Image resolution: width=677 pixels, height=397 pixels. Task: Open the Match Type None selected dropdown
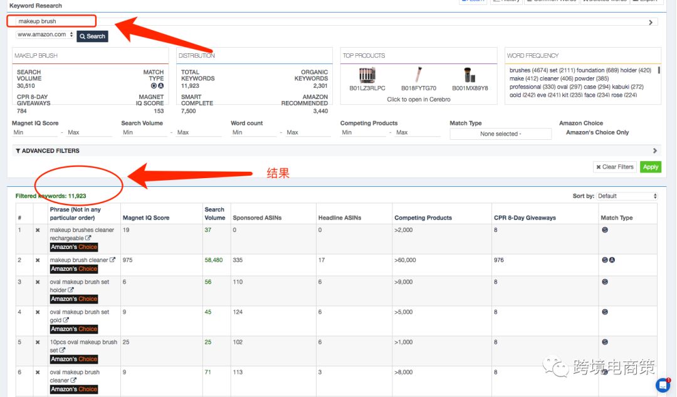[500, 134]
